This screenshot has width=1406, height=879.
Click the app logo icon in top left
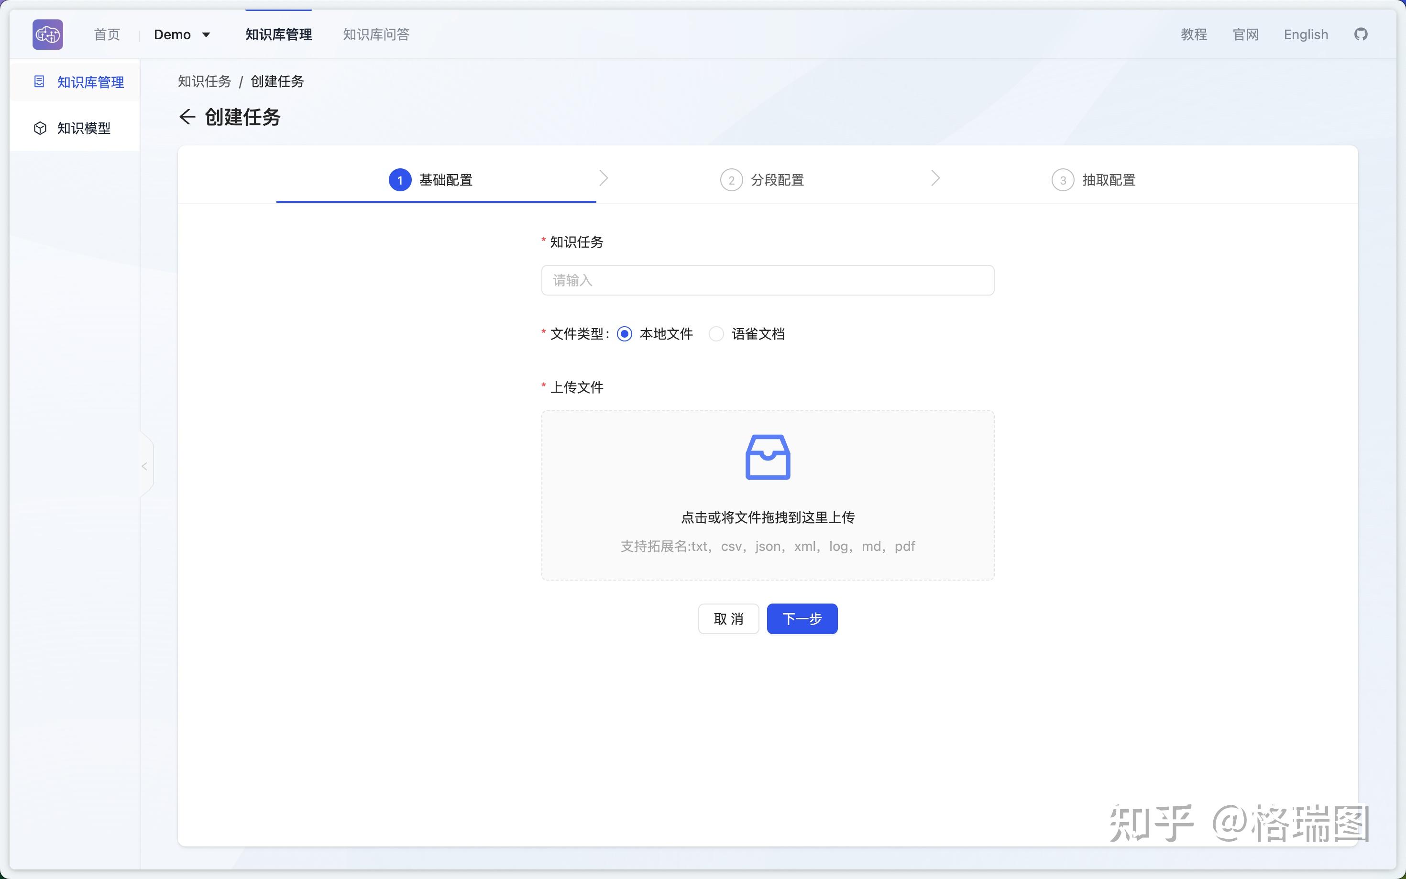click(48, 34)
